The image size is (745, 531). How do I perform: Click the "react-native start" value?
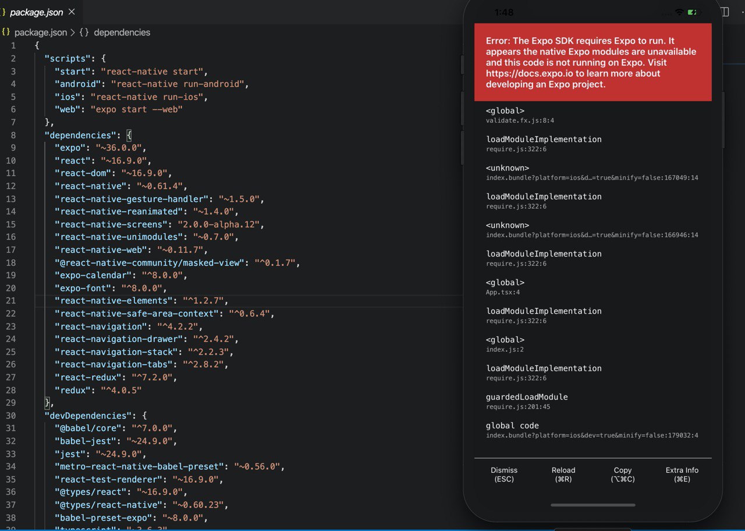tap(151, 72)
